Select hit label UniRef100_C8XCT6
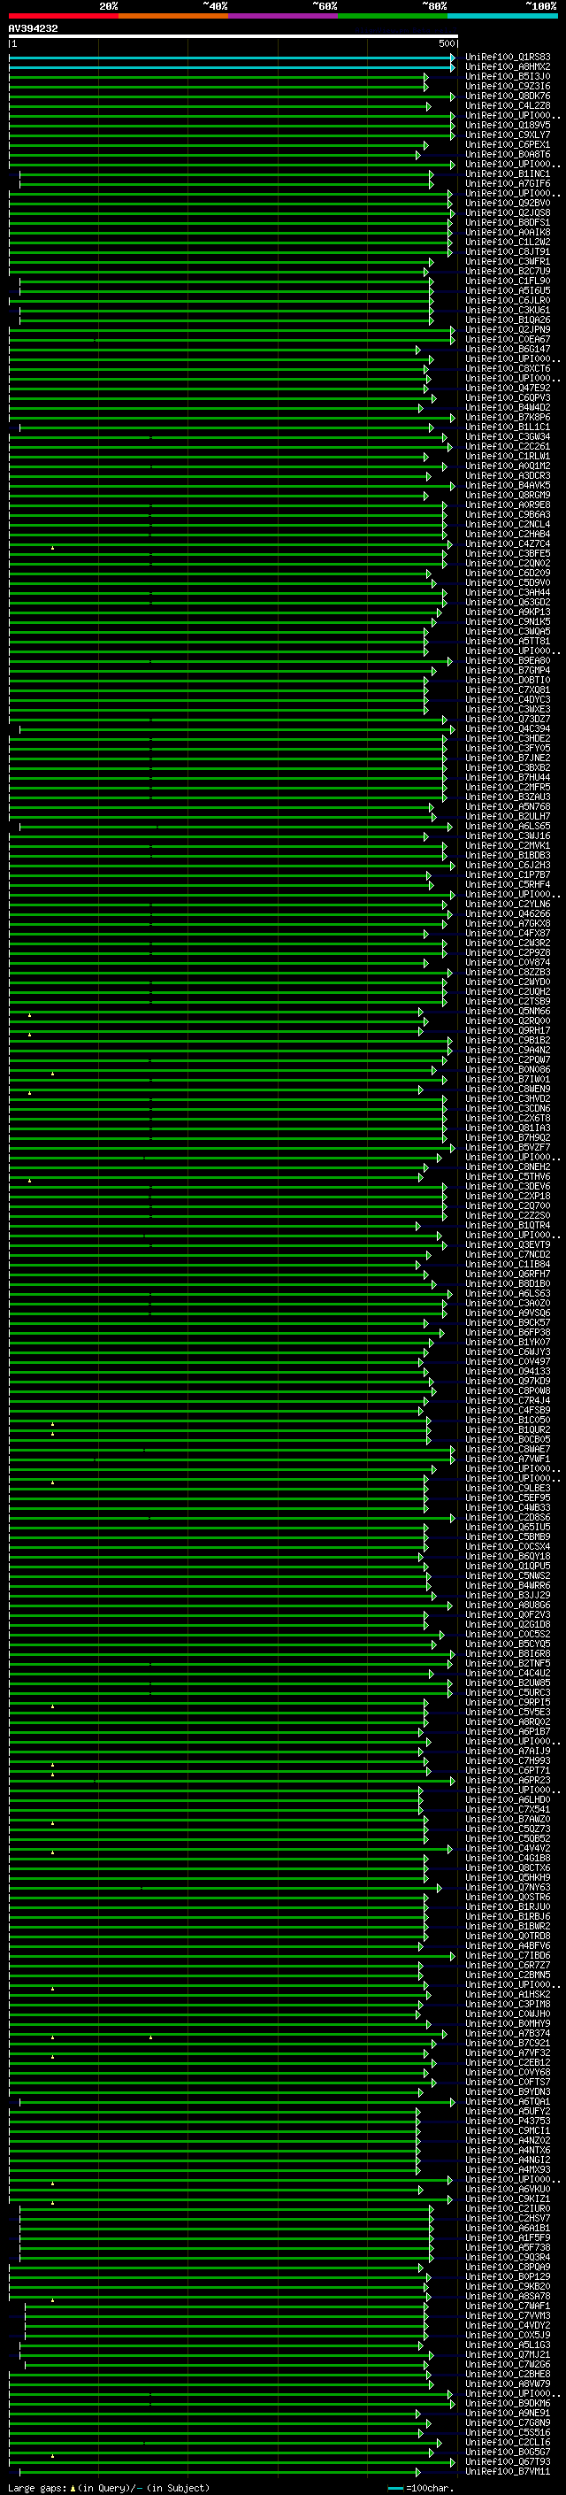Screen dimensions: 566x2495 [x=508, y=369]
